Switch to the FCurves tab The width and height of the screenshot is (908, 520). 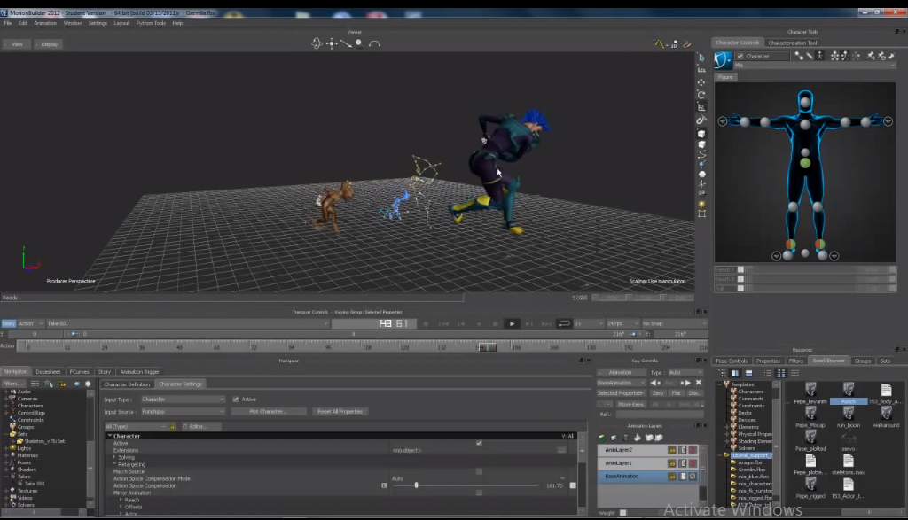pos(79,372)
